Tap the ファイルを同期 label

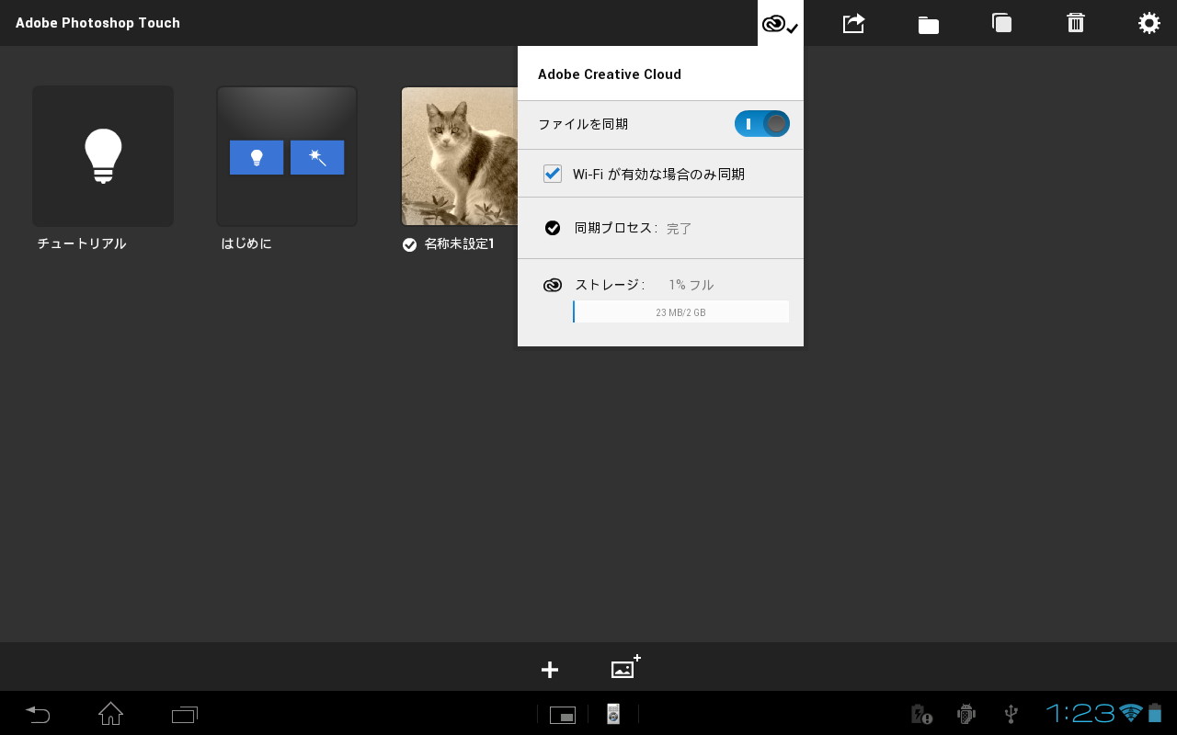583,124
